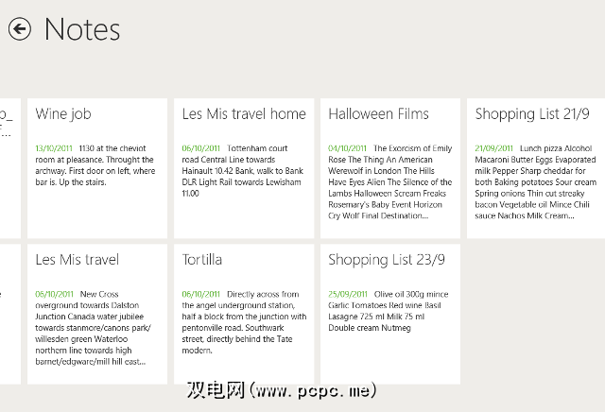Click the Tortilla note's 06/10/2011 date

point(200,294)
